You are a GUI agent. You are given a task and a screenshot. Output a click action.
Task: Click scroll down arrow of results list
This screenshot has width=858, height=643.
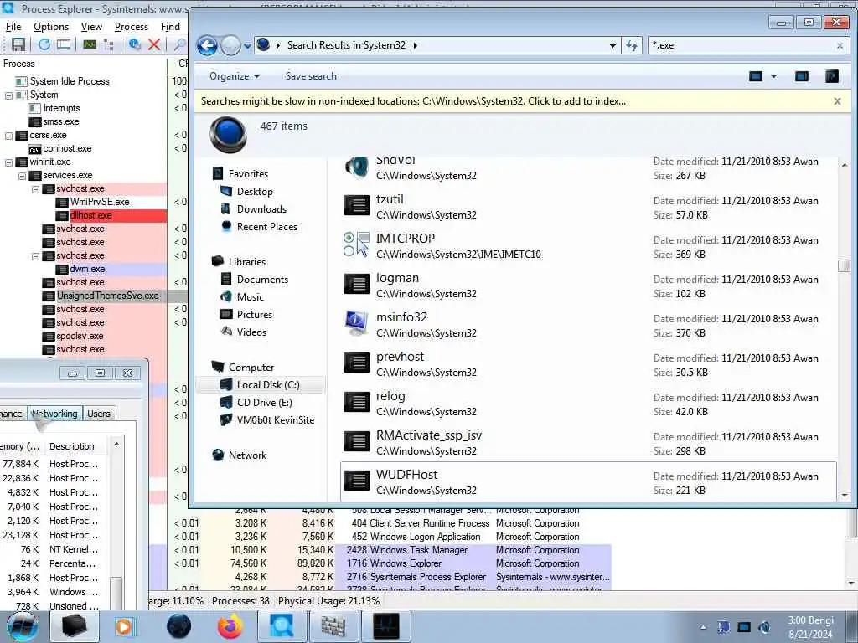coord(845,496)
